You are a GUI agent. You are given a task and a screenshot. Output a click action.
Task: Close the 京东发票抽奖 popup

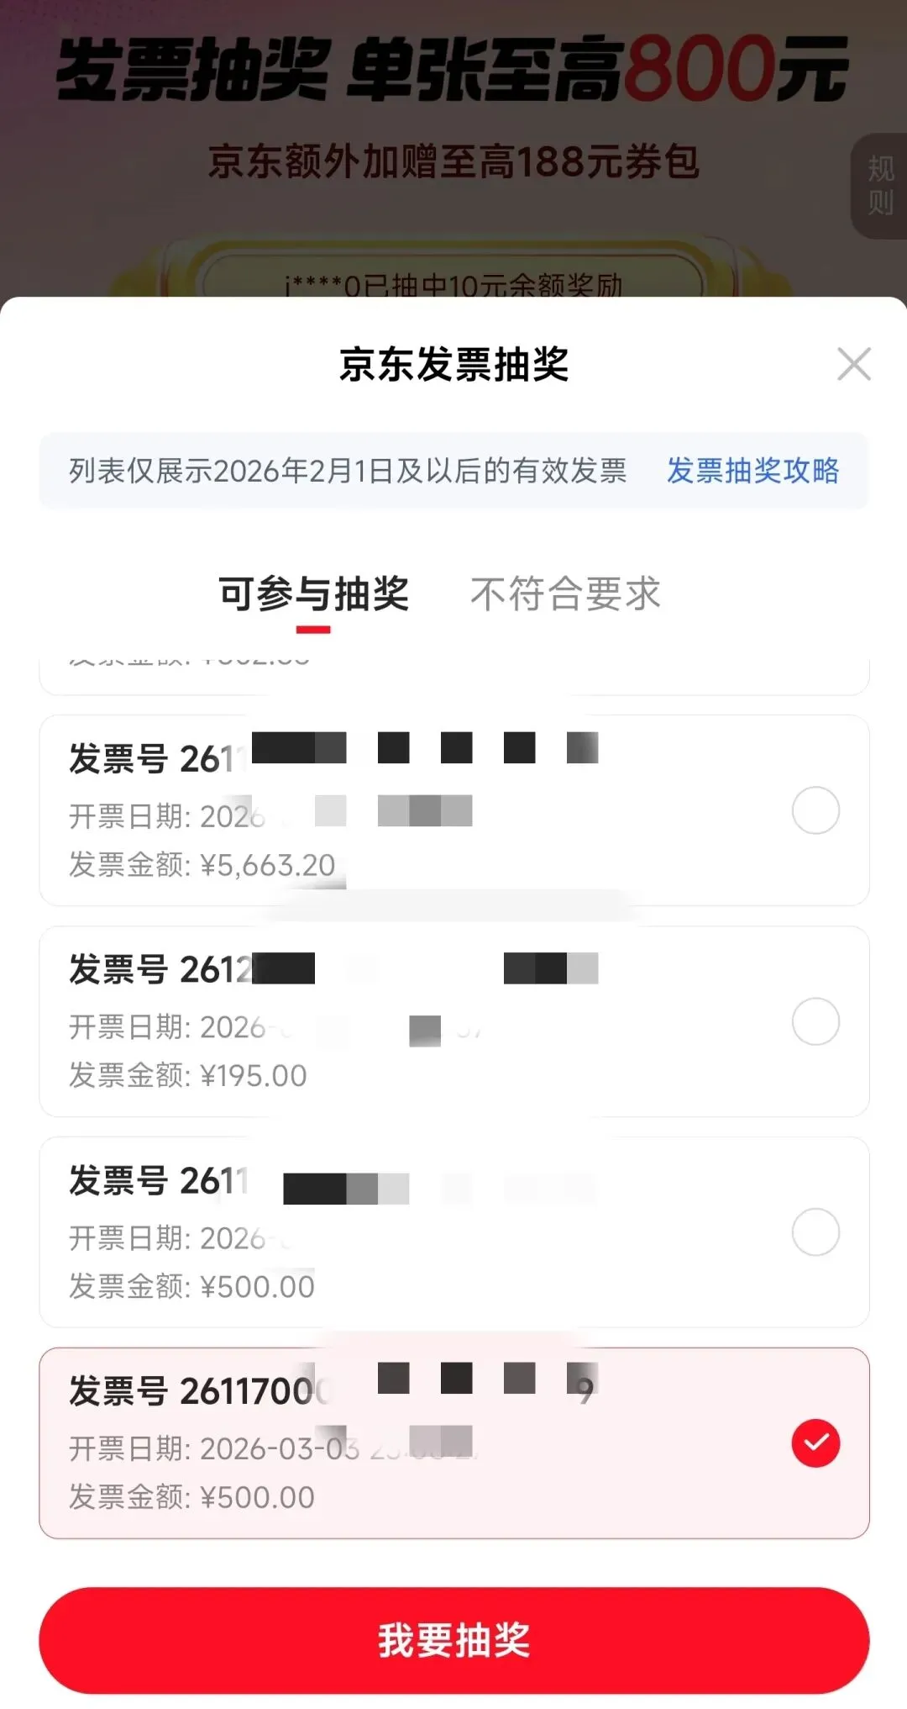(854, 364)
